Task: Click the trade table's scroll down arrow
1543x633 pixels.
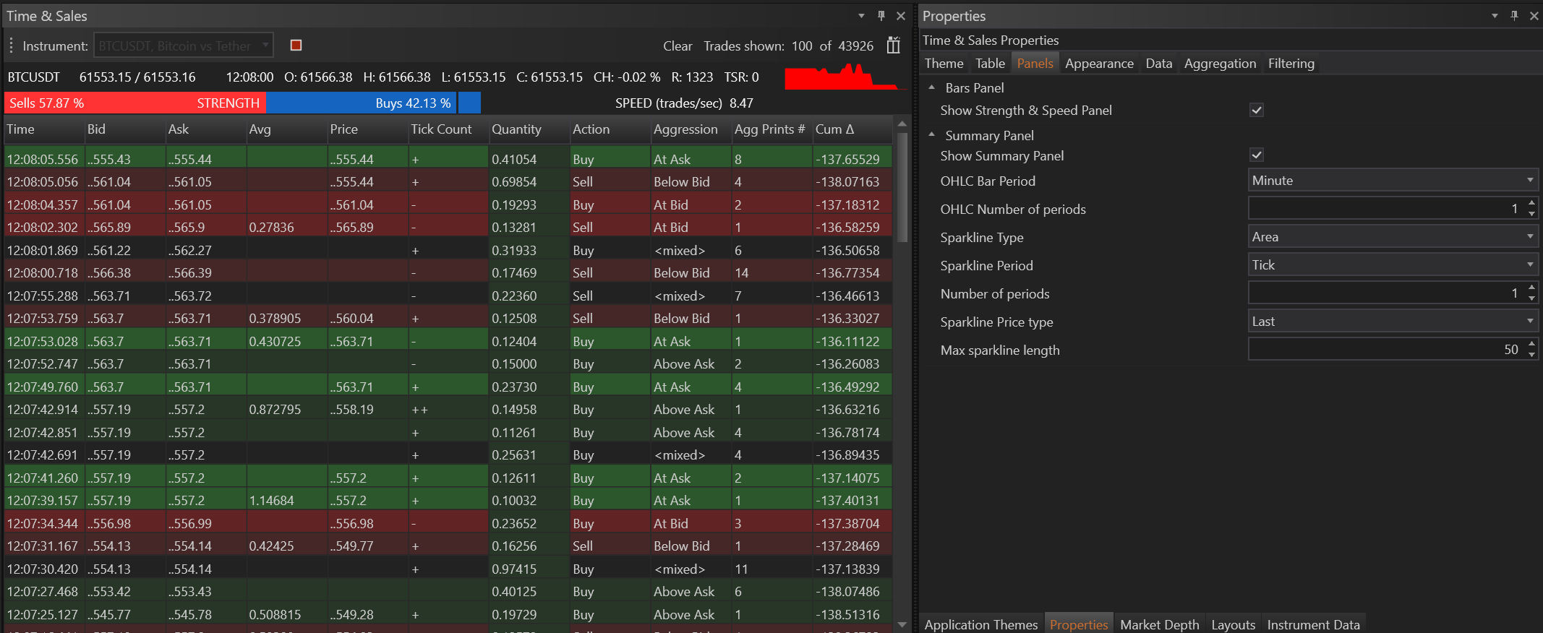Action: point(902,624)
